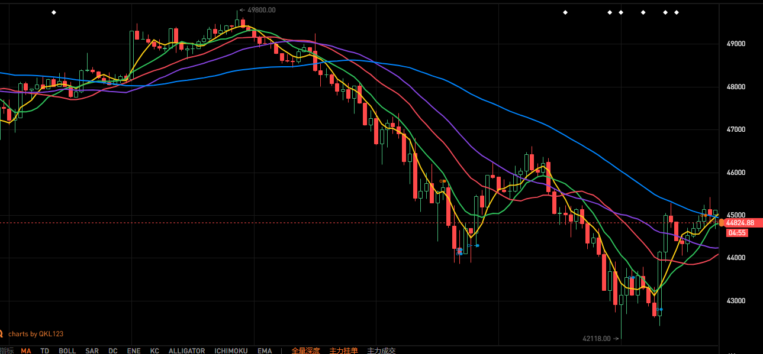Switch to the TD indicator
763x354 pixels.
pyautogui.click(x=45, y=350)
